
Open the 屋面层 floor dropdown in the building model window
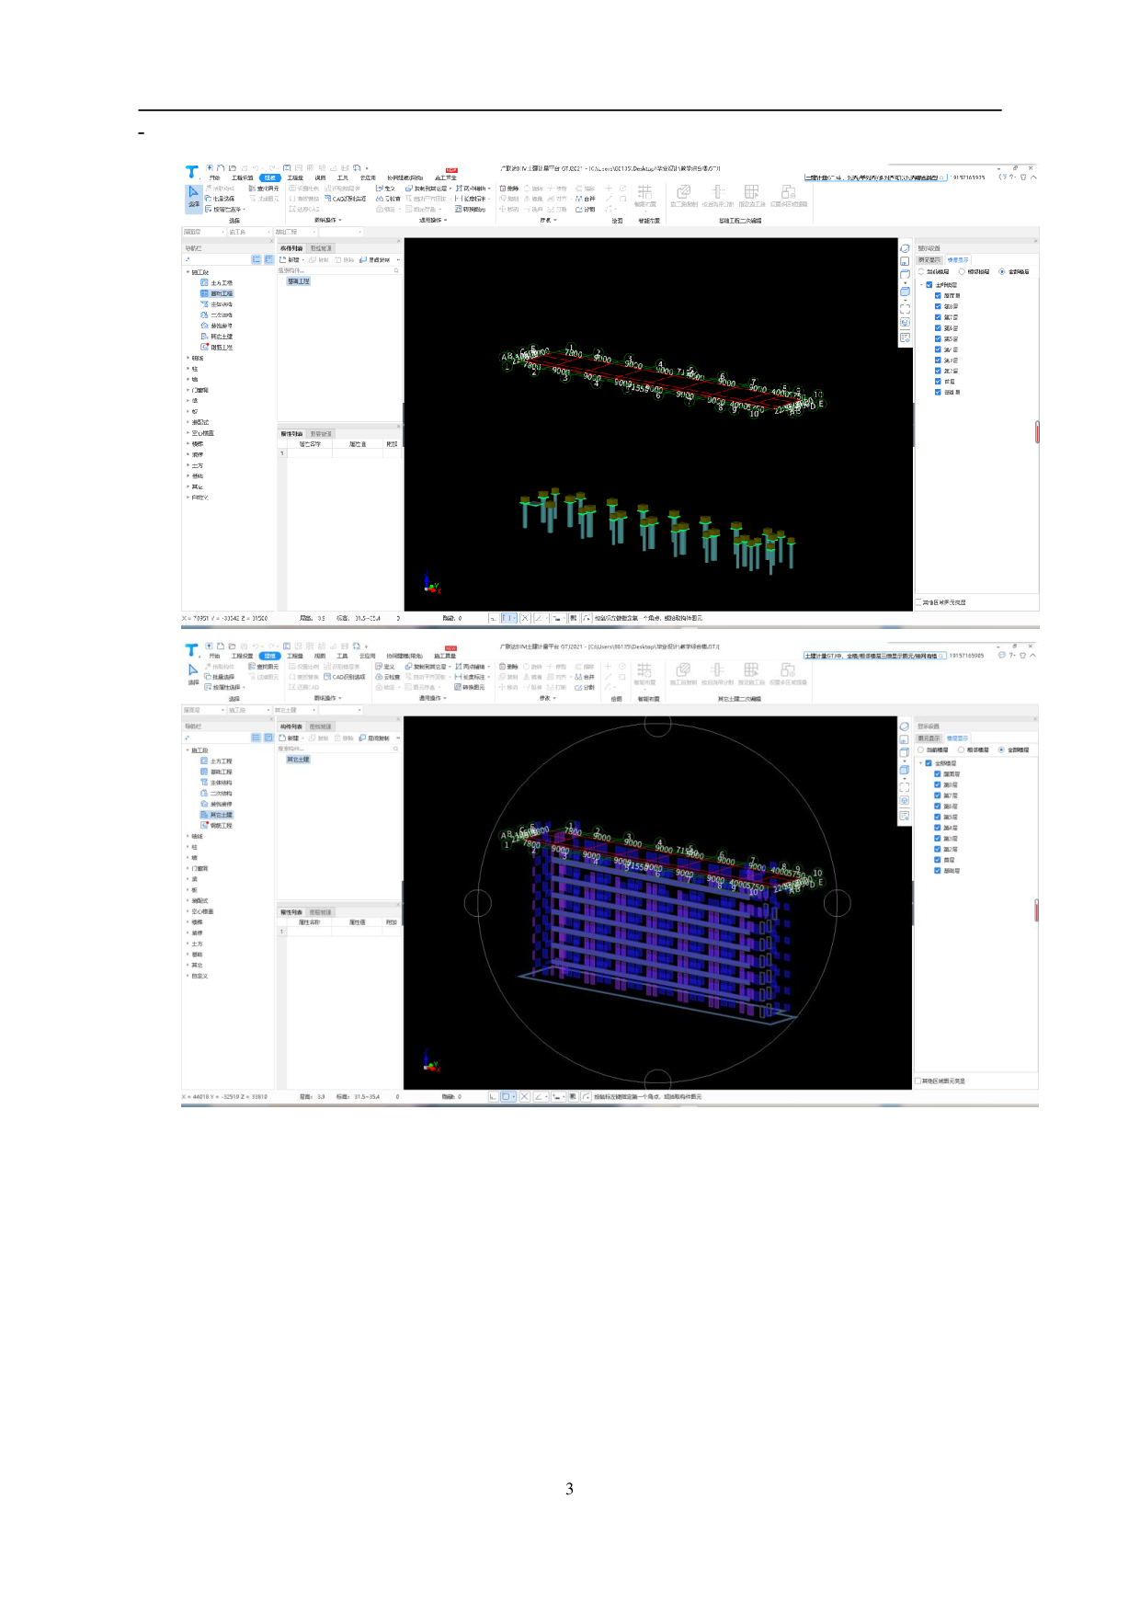[x=202, y=710]
